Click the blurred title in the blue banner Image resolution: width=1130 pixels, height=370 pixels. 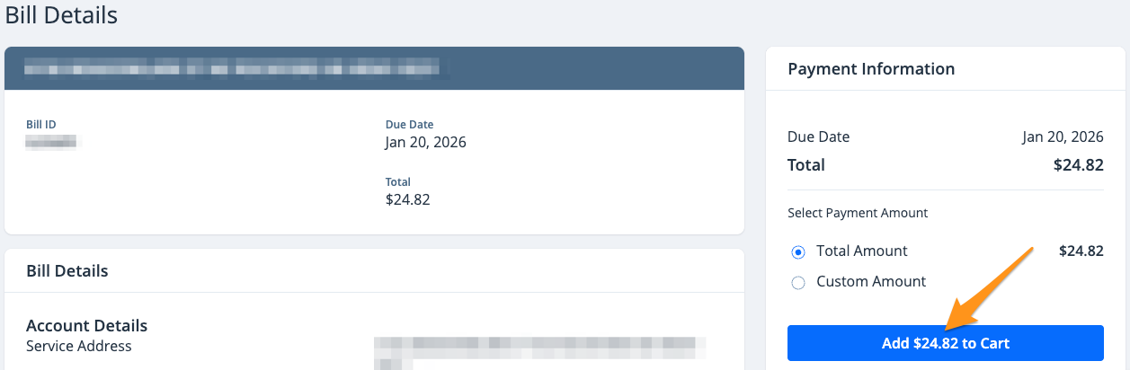[x=234, y=67]
